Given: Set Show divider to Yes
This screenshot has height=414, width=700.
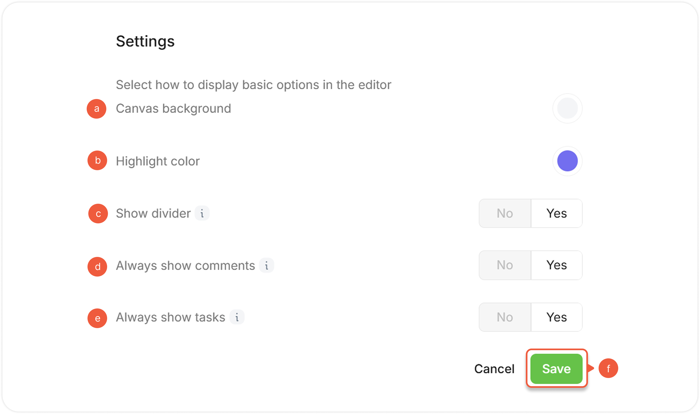Looking at the screenshot, I should [x=556, y=214].
